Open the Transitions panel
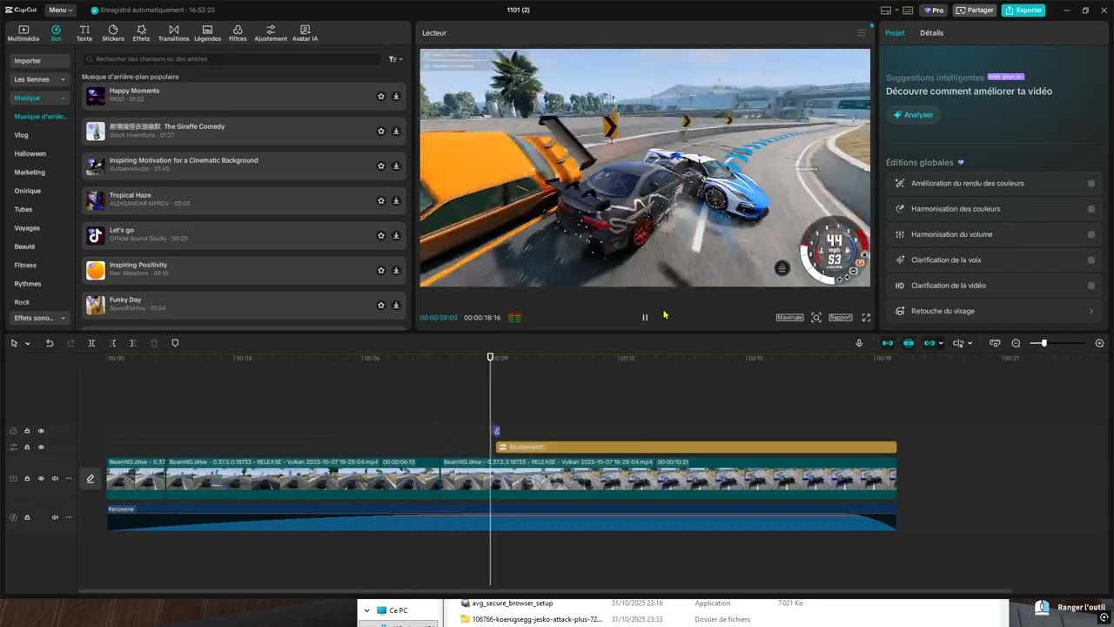The width and height of the screenshot is (1114, 627). click(x=173, y=33)
